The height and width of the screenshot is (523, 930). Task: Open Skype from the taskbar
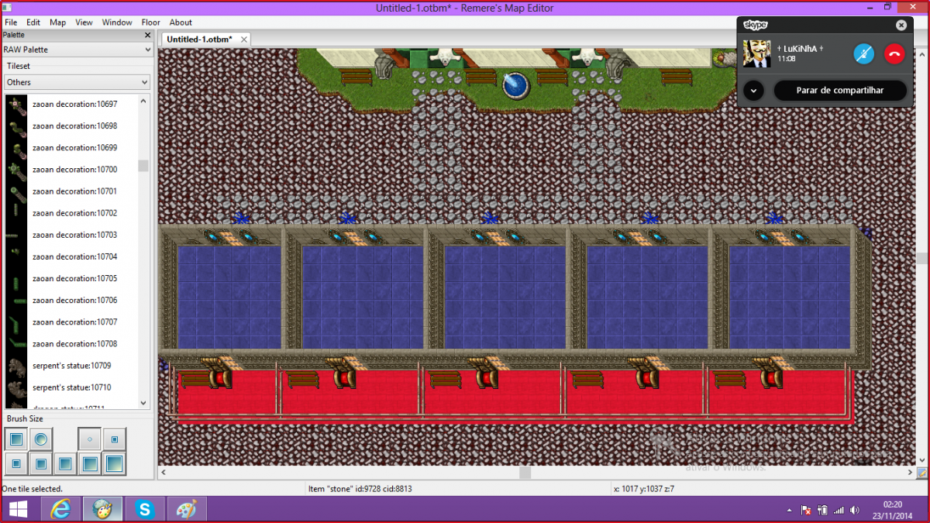(144, 510)
